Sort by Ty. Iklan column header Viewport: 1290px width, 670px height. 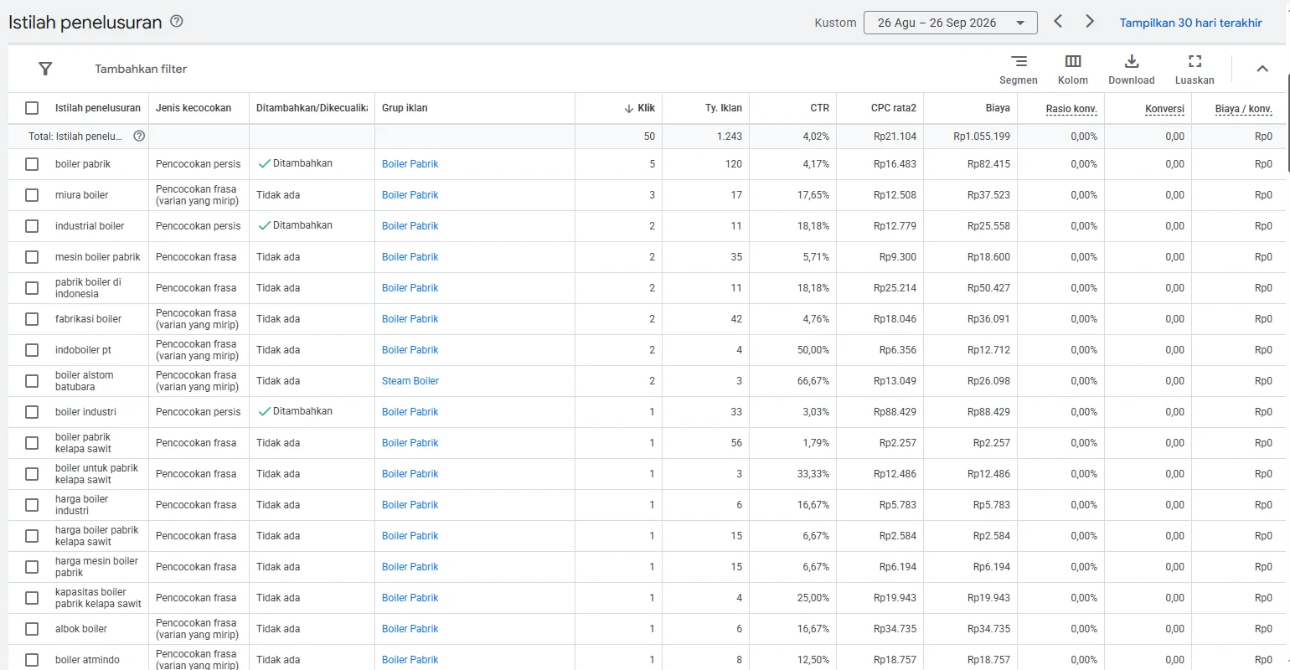point(724,108)
